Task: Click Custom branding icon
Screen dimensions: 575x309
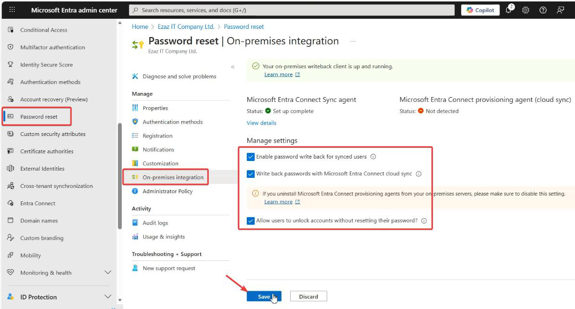Action: (10, 238)
